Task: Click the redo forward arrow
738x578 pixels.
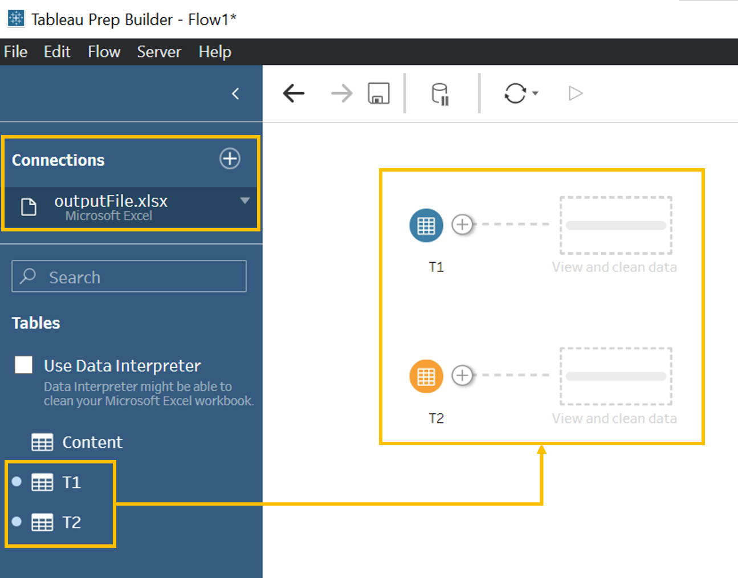Action: click(341, 93)
